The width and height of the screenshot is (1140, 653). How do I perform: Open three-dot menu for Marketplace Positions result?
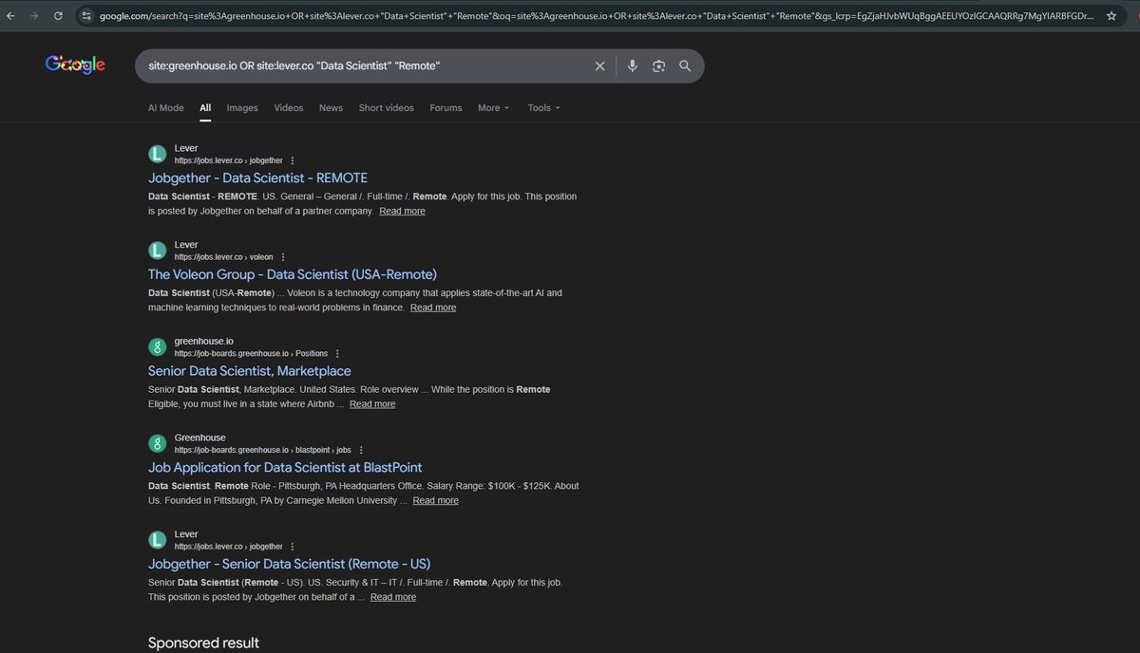(x=337, y=353)
